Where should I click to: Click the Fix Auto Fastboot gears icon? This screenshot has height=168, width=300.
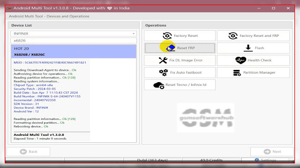pyautogui.click(x=164, y=73)
